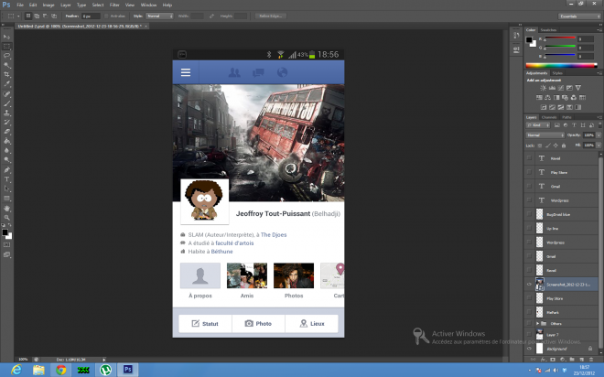Click the Layers panel vertical scrollbar
Screen dimensions: 604x377
pos(600,253)
